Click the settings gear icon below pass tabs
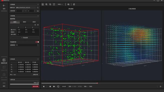The height and width of the screenshot is (92, 164). click(38, 25)
